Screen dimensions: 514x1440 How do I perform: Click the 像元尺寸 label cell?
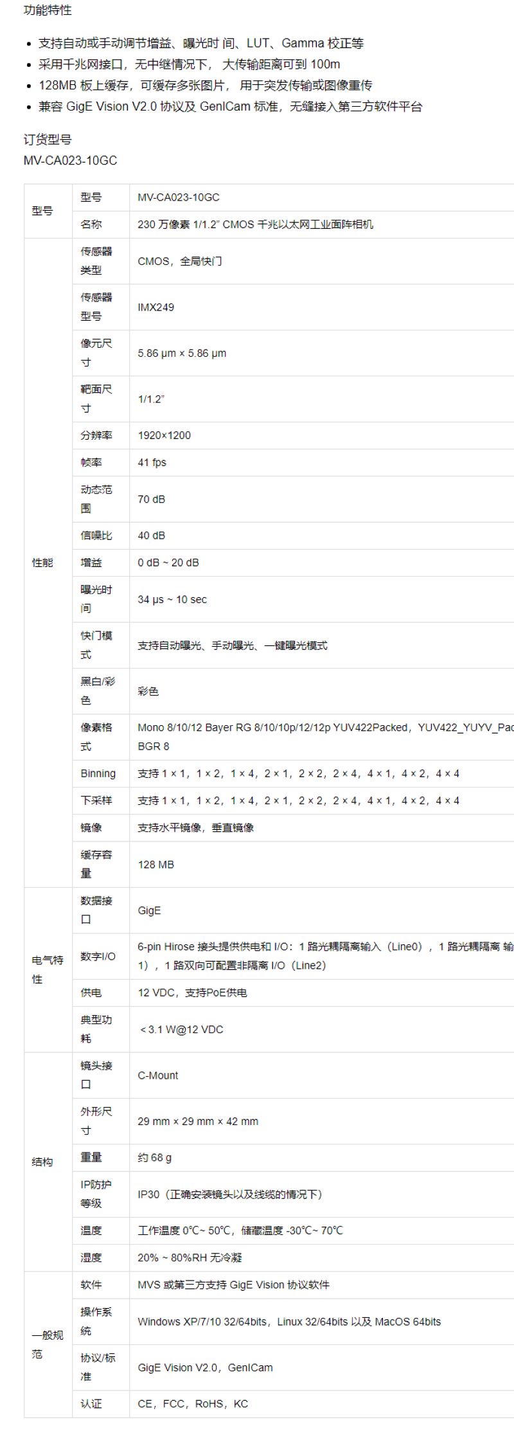[x=101, y=353]
